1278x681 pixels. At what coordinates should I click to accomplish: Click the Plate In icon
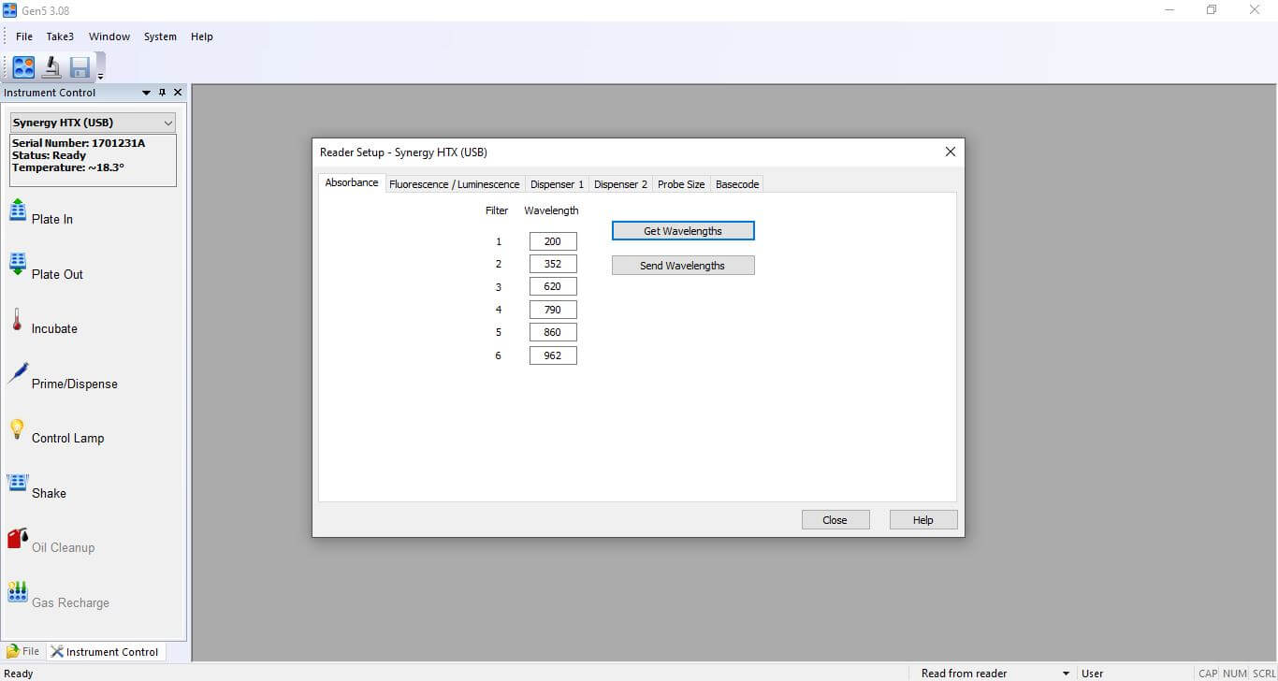pos(18,210)
